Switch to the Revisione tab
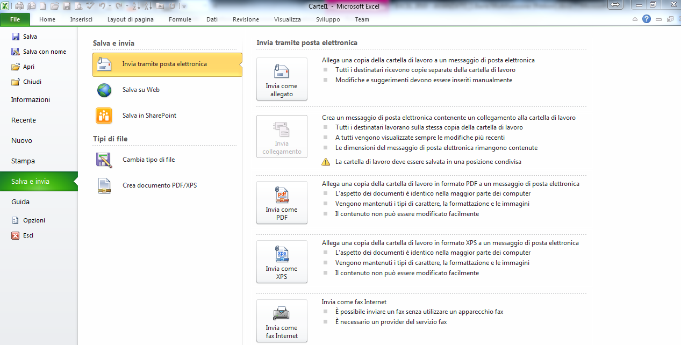This screenshot has width=681, height=345. point(246,19)
